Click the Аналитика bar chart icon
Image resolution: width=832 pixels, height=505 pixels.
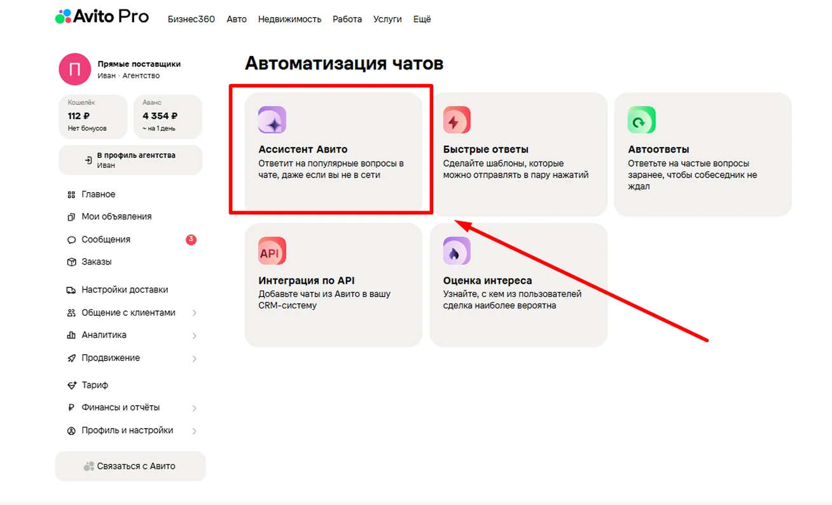(71, 335)
